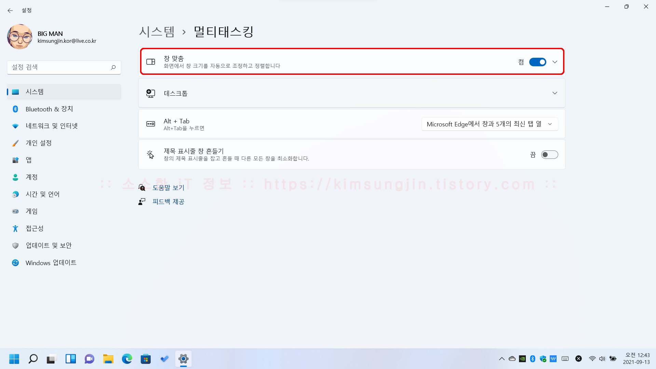Screen dimensions: 656x369
Task: Open the Windows Start menu
Action: [x=14, y=359]
